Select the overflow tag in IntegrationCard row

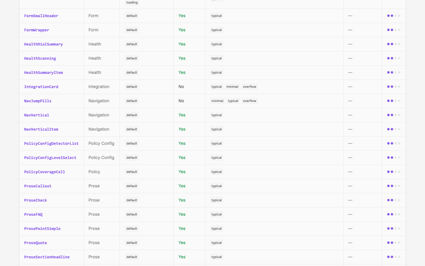tap(249, 87)
